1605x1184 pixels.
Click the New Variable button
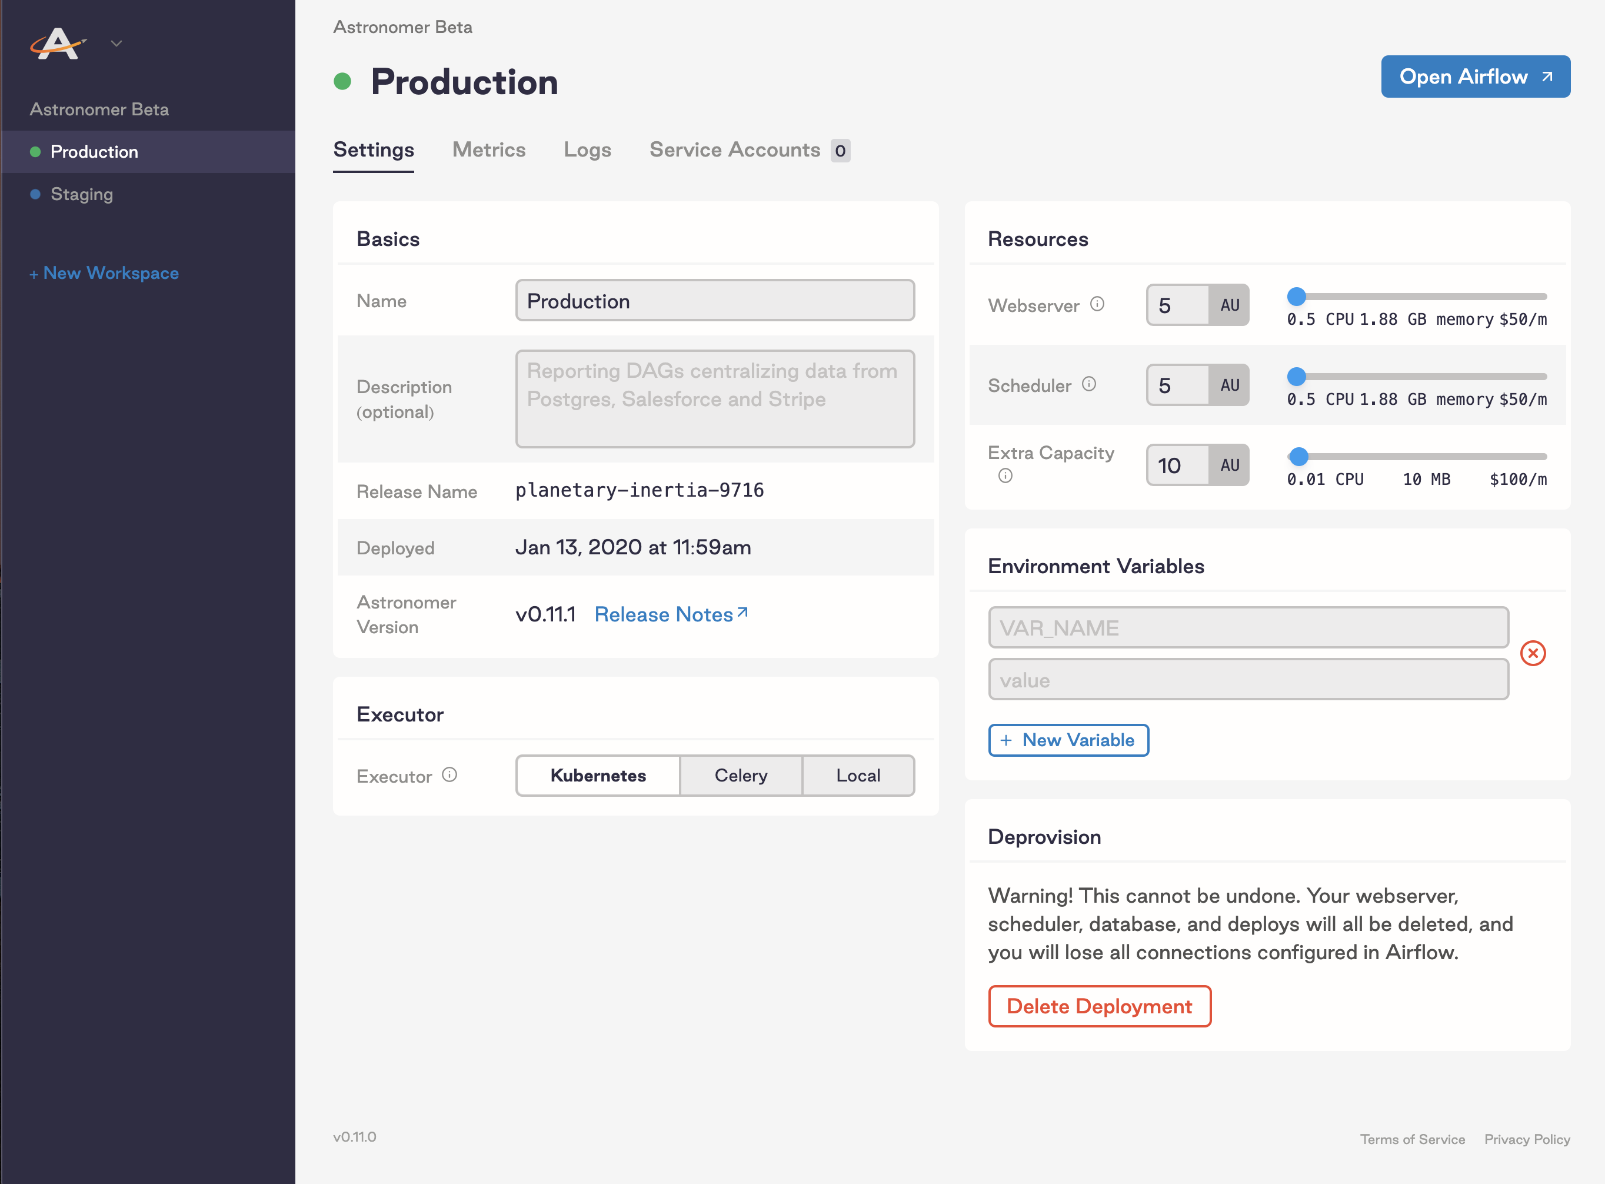[x=1068, y=740]
